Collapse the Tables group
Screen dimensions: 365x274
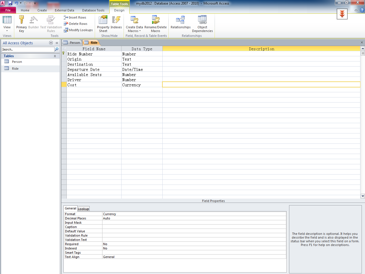point(55,56)
